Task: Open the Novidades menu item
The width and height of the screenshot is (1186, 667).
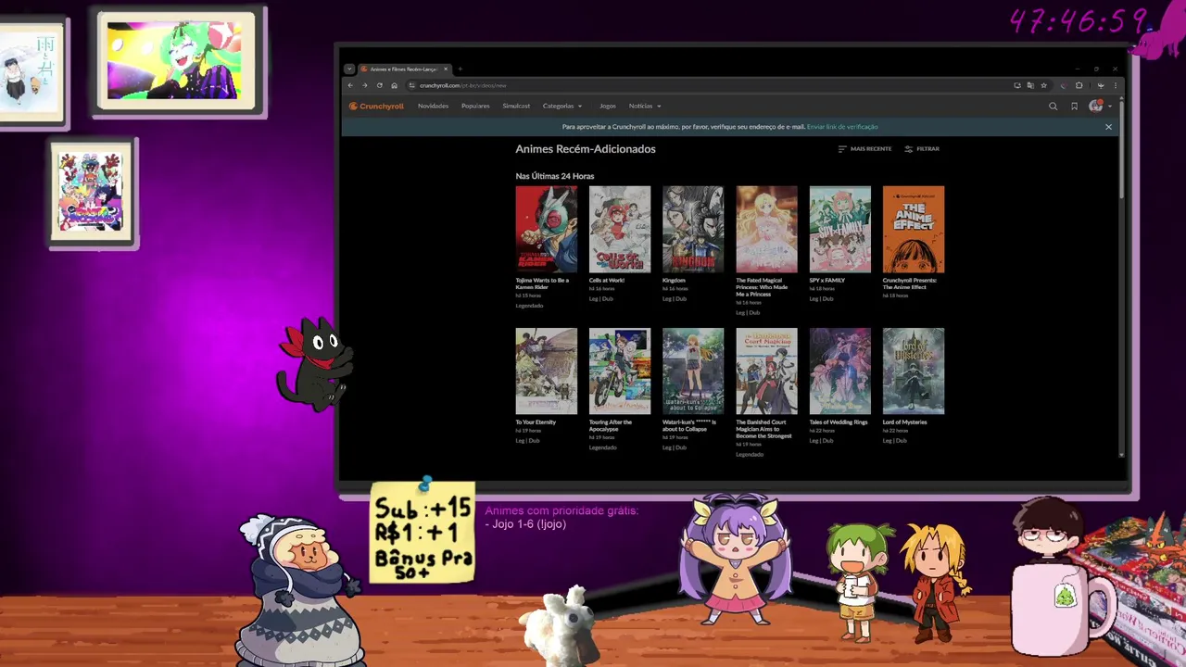Action: point(433,107)
